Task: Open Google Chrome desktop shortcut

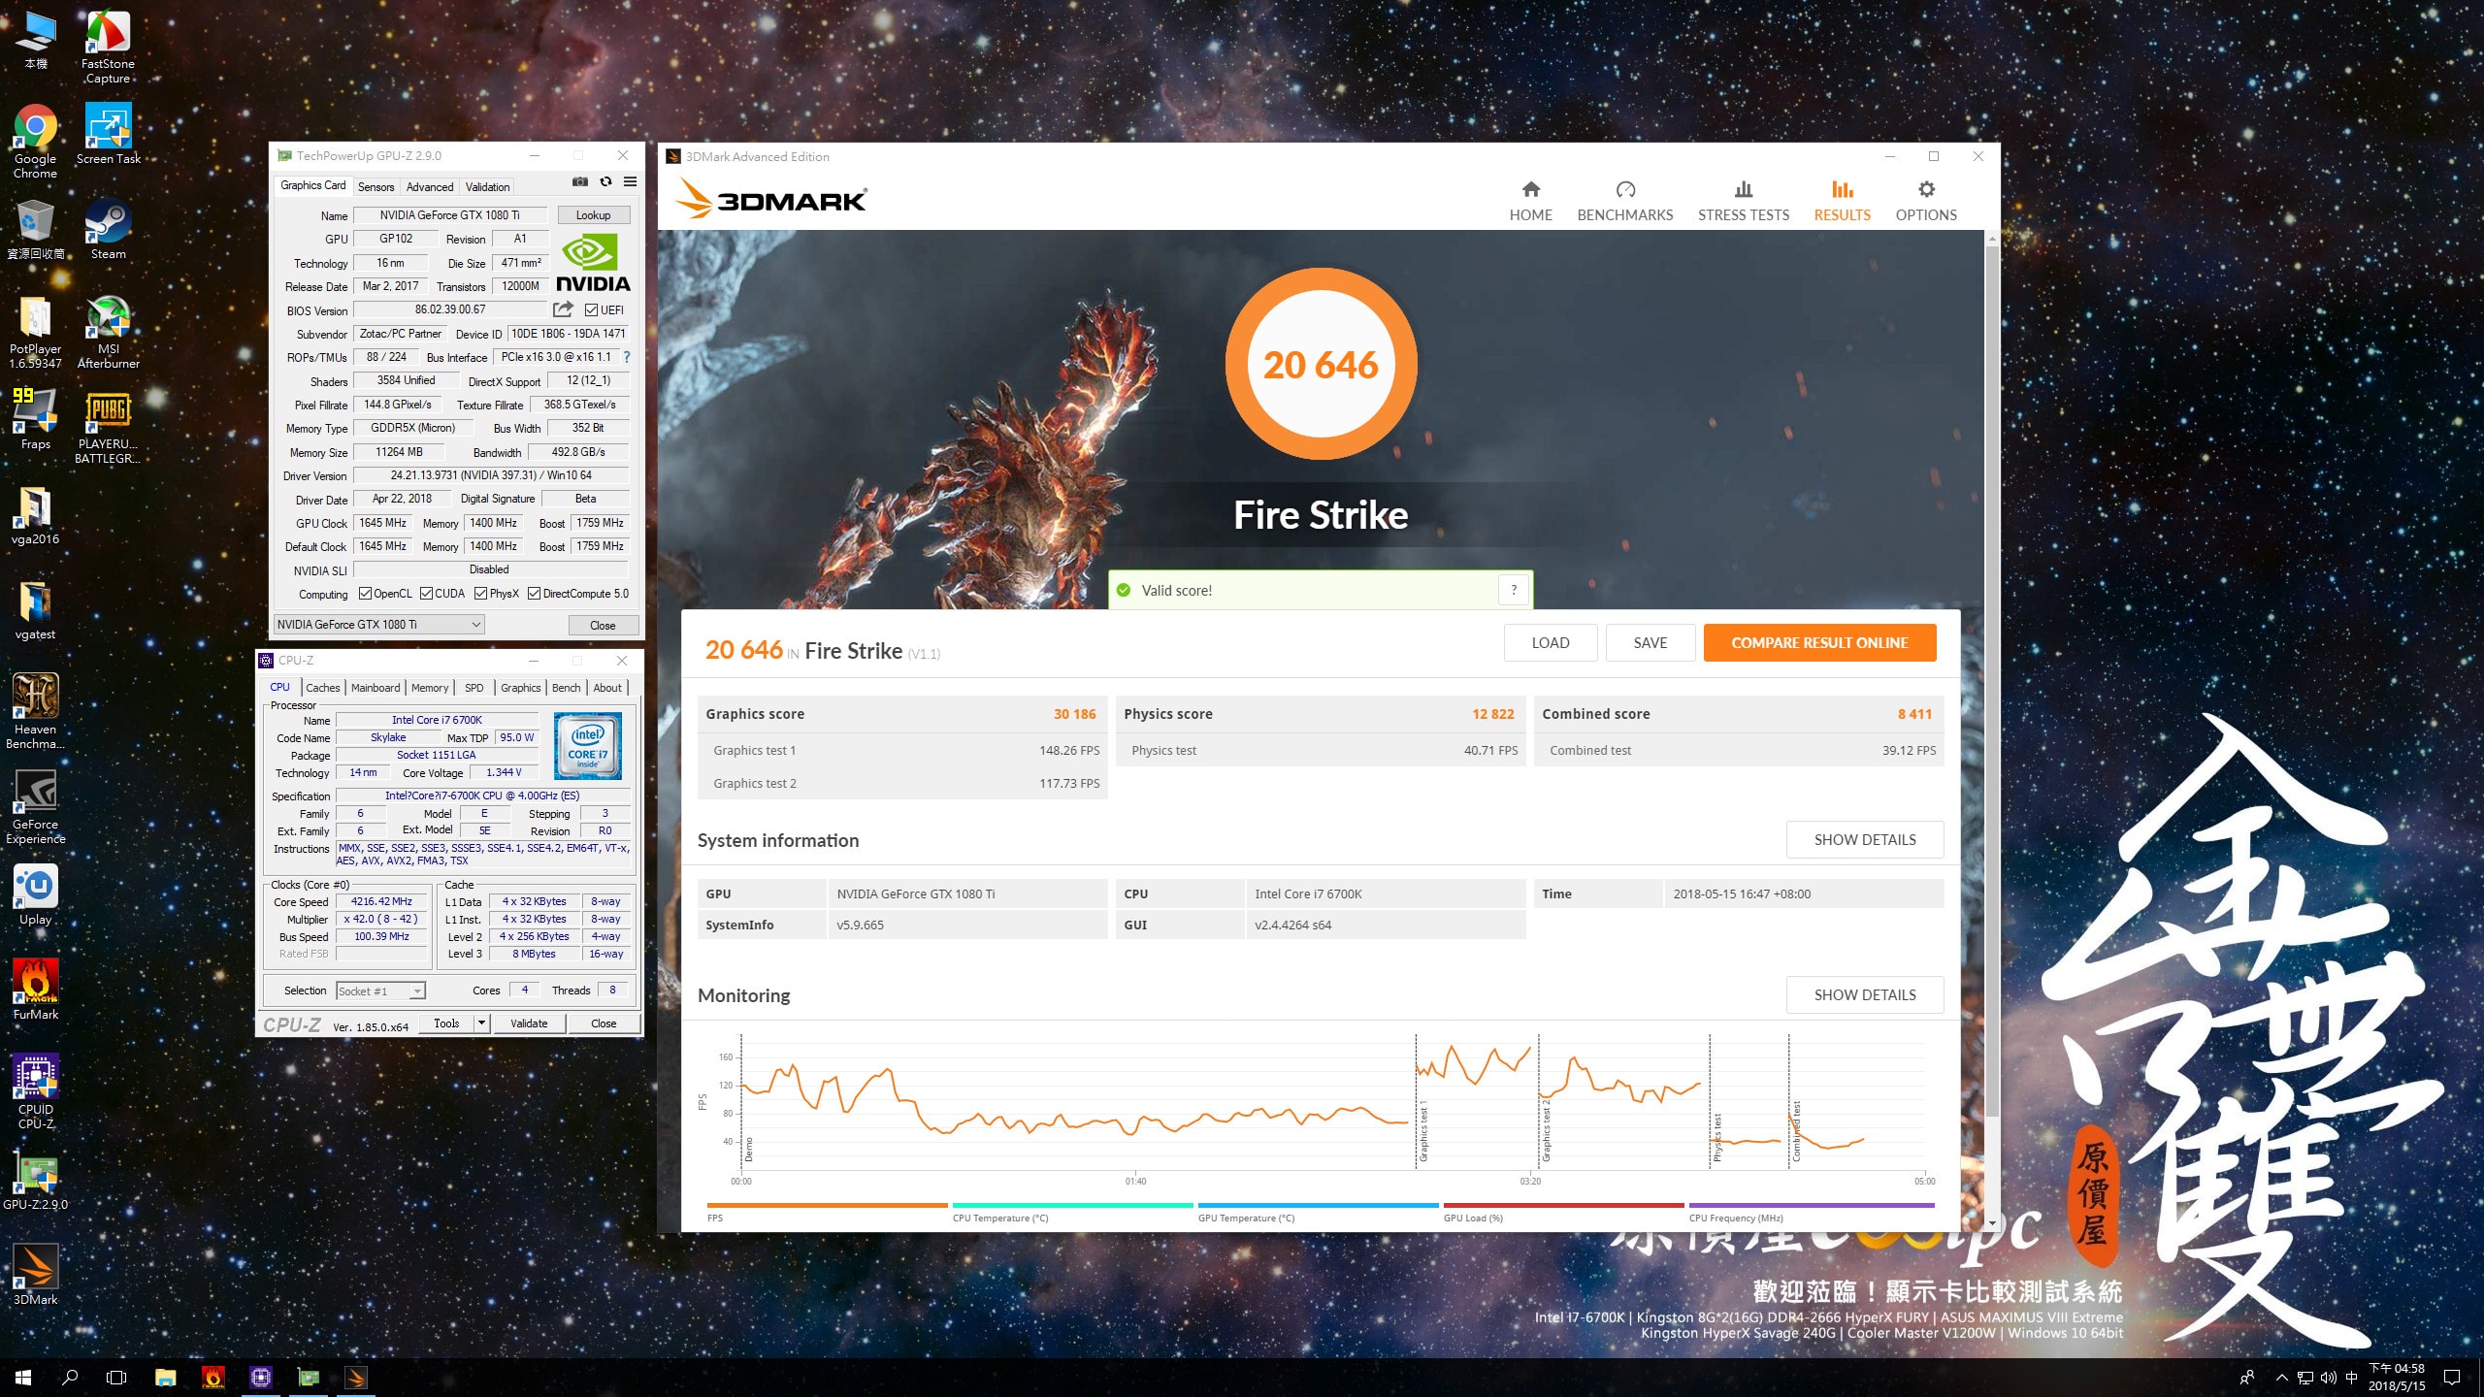Action: [x=35, y=142]
